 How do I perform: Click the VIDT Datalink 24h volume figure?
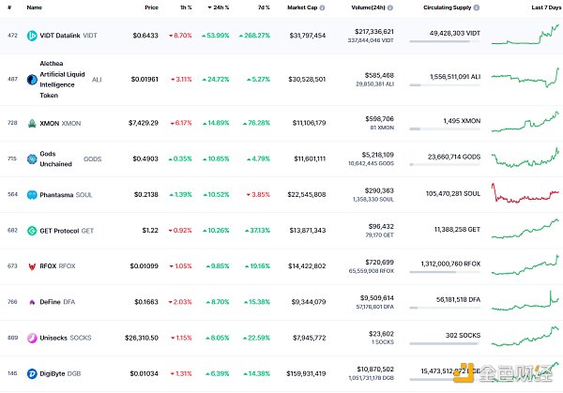370,31
